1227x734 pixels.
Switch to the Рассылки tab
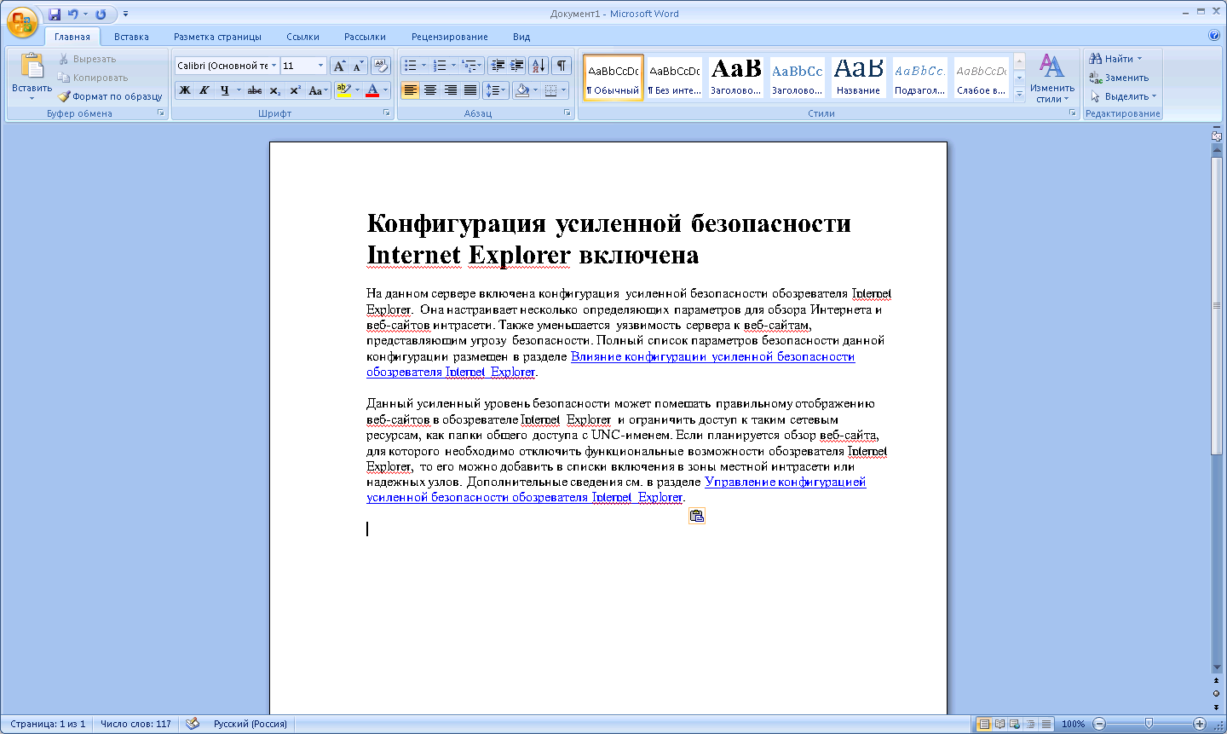[365, 37]
